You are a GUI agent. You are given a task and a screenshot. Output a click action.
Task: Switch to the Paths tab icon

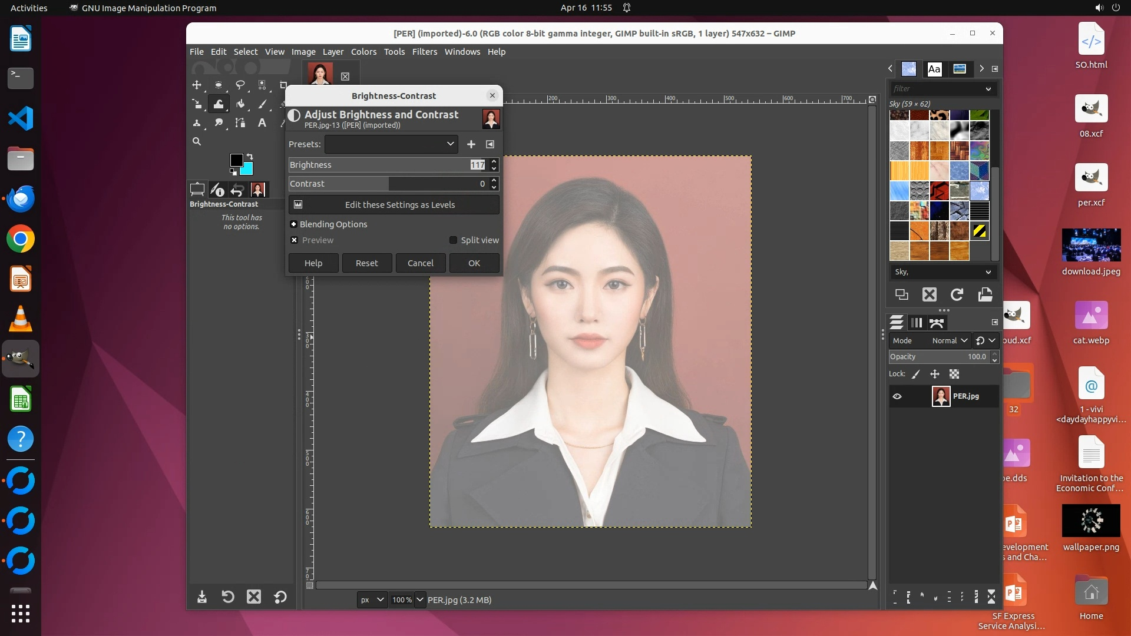(937, 323)
